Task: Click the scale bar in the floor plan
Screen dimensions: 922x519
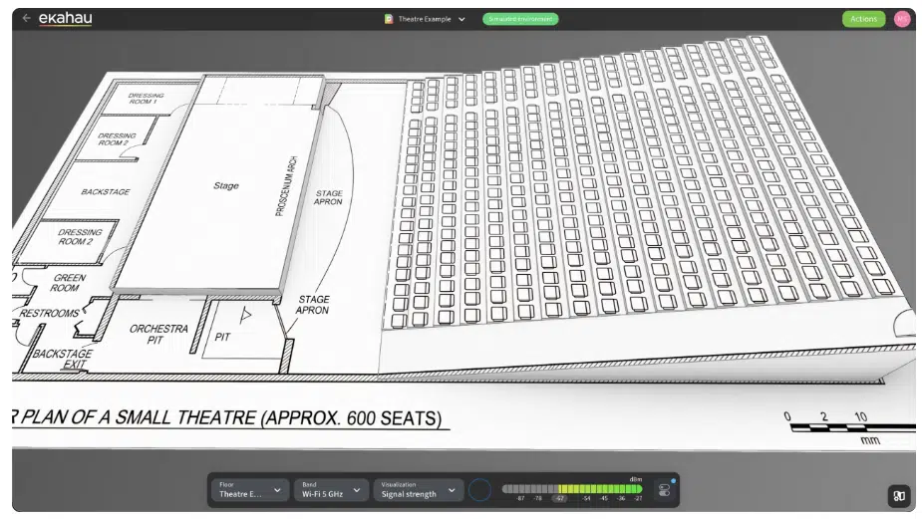Action: pyautogui.click(x=852, y=426)
